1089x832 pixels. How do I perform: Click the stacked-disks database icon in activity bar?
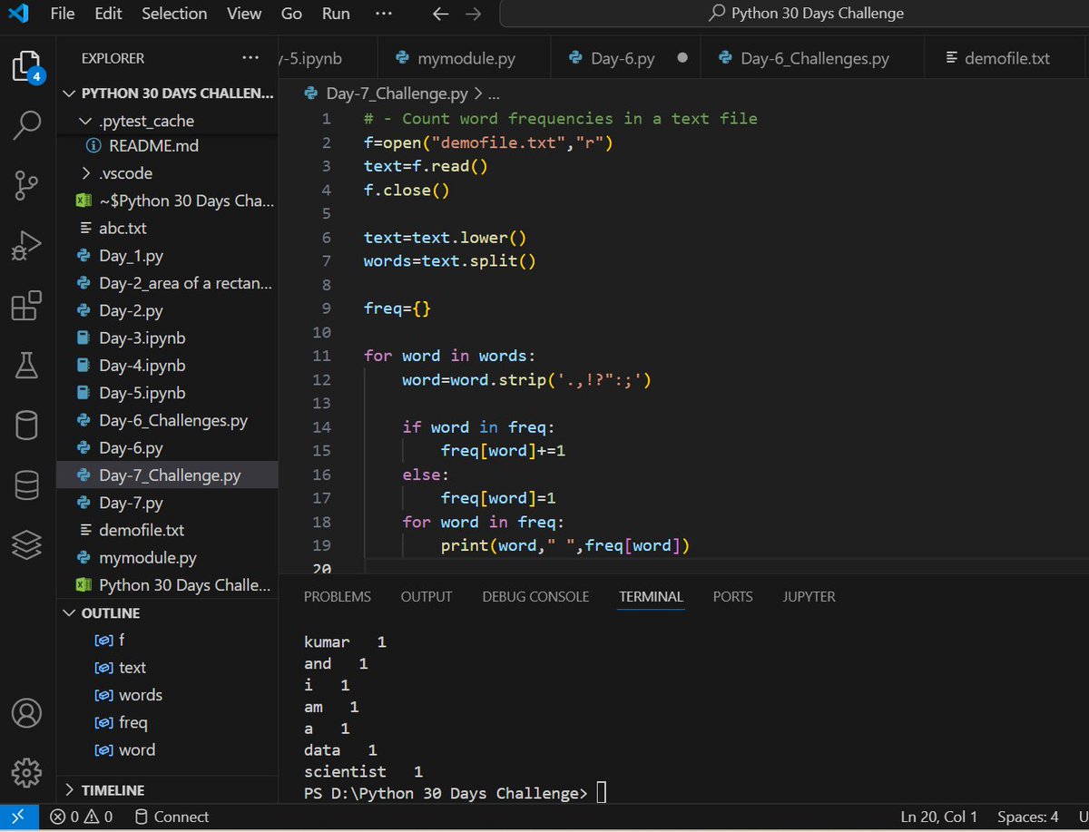(x=26, y=485)
